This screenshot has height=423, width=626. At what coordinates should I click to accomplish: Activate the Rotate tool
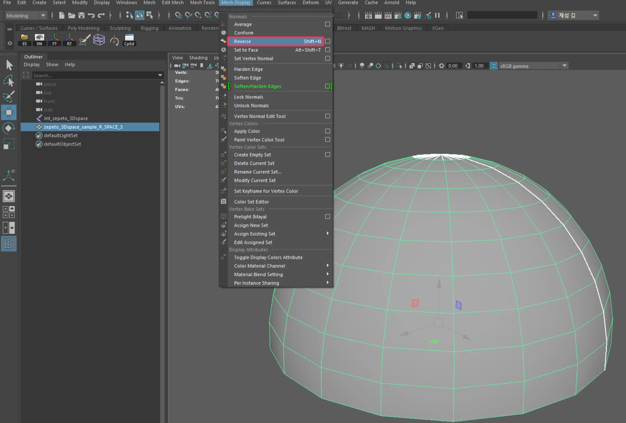click(9, 128)
